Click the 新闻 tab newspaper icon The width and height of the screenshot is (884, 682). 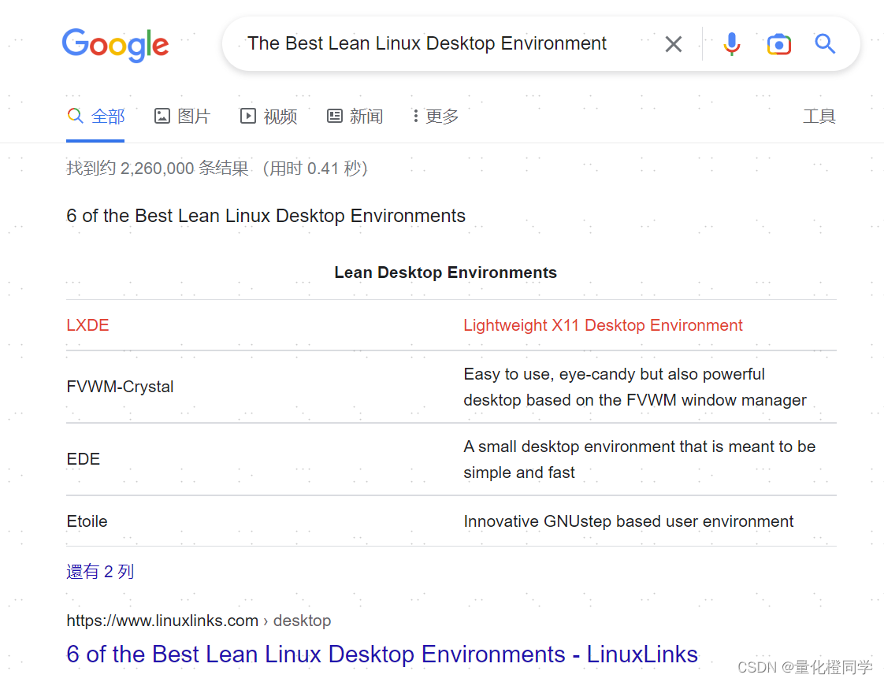coord(334,116)
